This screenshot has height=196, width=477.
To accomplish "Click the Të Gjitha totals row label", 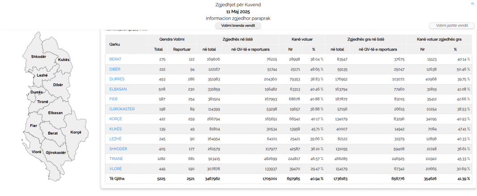I will [x=117, y=179].
